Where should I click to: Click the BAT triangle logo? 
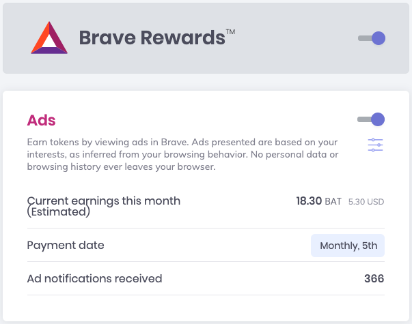coord(49,38)
